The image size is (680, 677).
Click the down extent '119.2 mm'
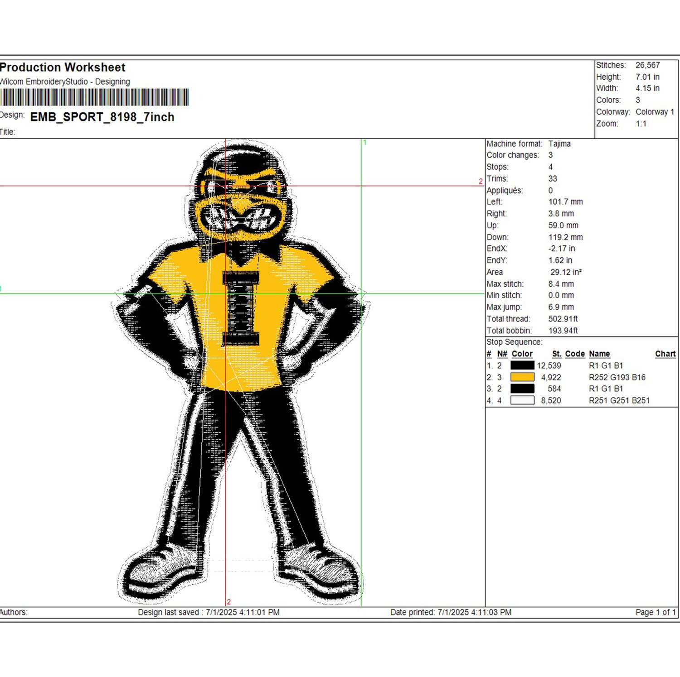(x=565, y=237)
